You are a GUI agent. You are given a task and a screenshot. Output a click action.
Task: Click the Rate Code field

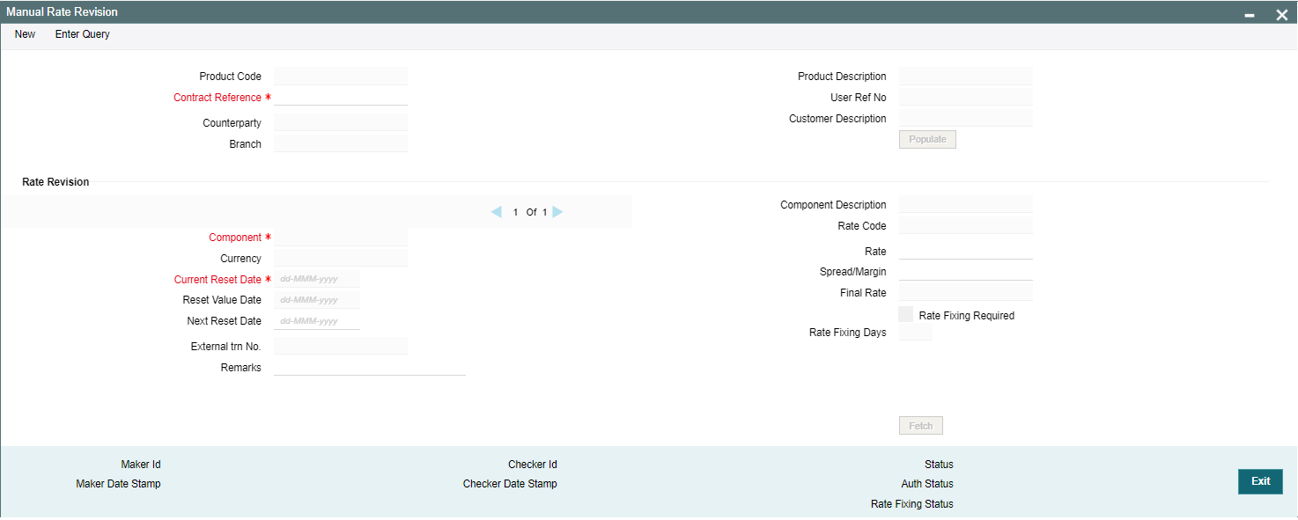click(966, 226)
